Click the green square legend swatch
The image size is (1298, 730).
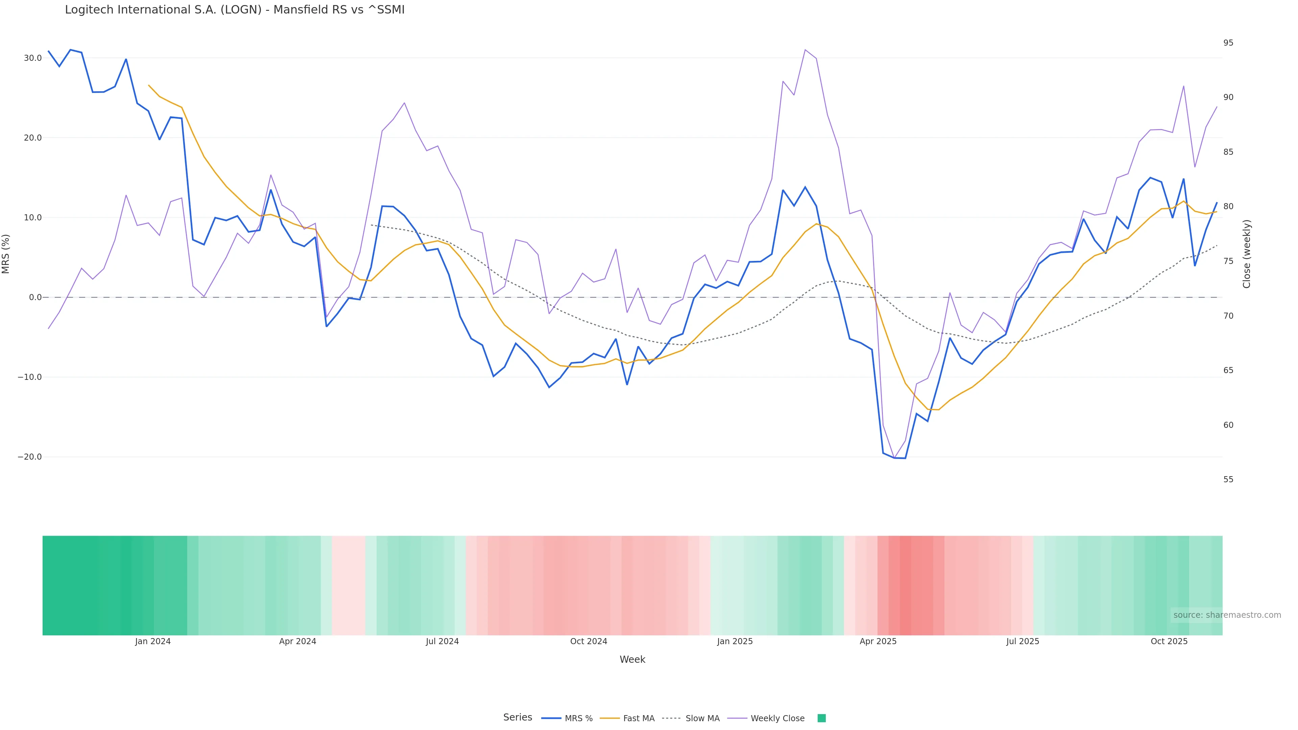coord(821,719)
